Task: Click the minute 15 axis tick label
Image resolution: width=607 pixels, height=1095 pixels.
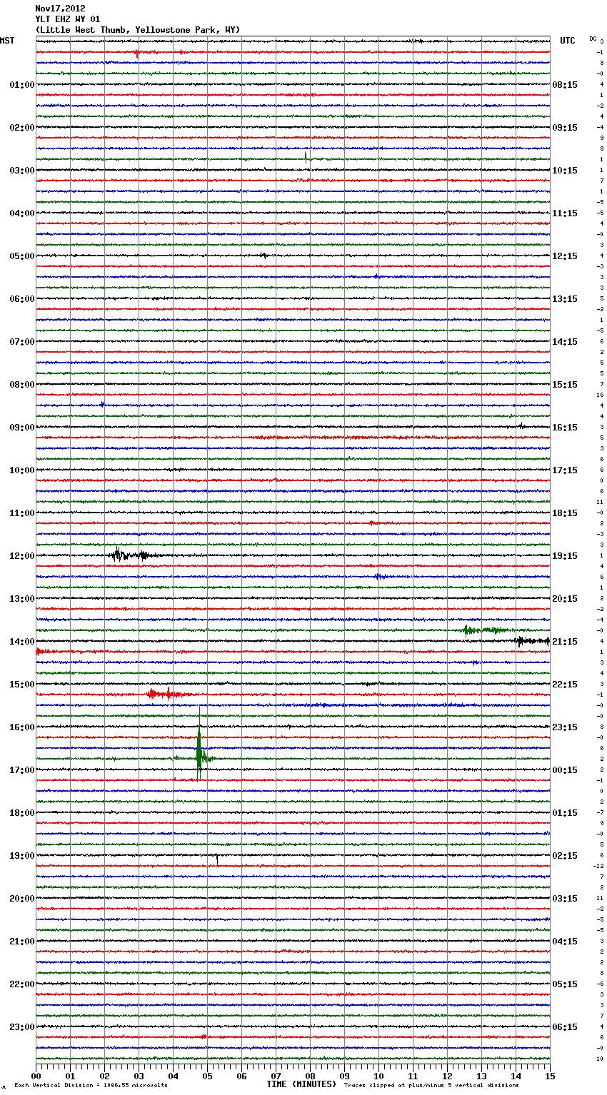Action: pos(550,1076)
